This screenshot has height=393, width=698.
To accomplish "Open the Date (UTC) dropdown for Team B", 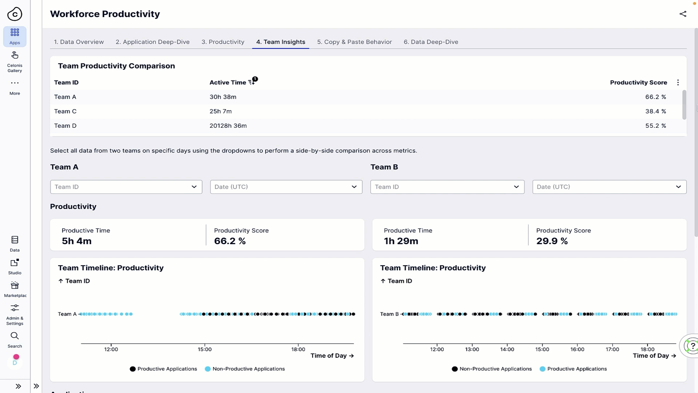I will click(609, 187).
